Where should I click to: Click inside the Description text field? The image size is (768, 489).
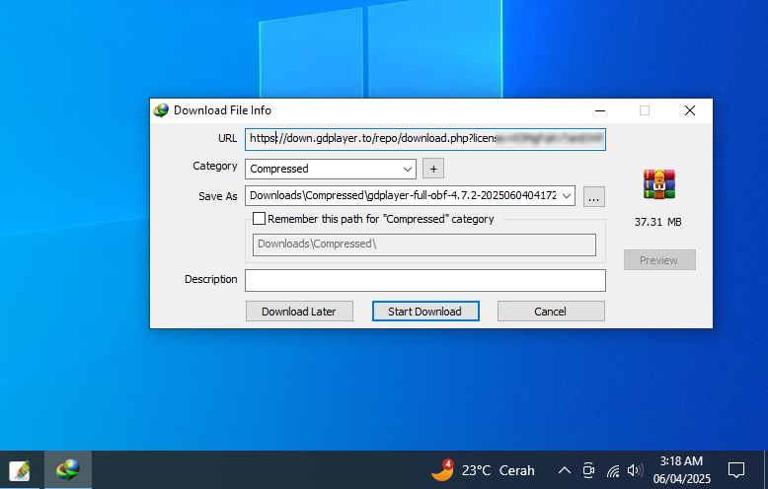tap(425, 280)
